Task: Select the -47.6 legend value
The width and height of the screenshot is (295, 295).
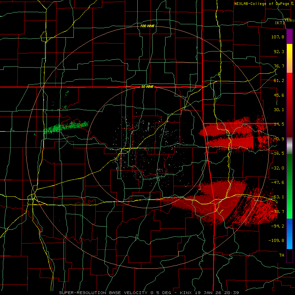Action: click(x=278, y=183)
